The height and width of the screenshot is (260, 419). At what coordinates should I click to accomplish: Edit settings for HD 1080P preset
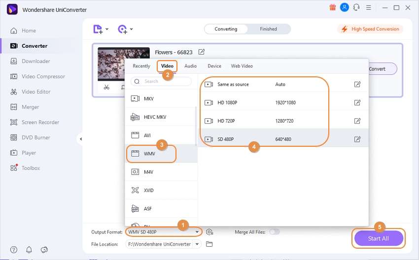357,102
